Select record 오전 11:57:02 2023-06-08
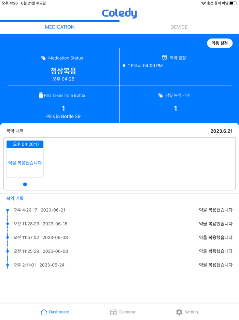Image resolution: width=239 pixels, height=320 pixels. tap(119, 237)
